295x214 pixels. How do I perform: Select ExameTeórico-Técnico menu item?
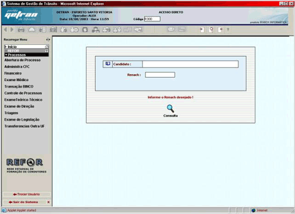pos(23,100)
